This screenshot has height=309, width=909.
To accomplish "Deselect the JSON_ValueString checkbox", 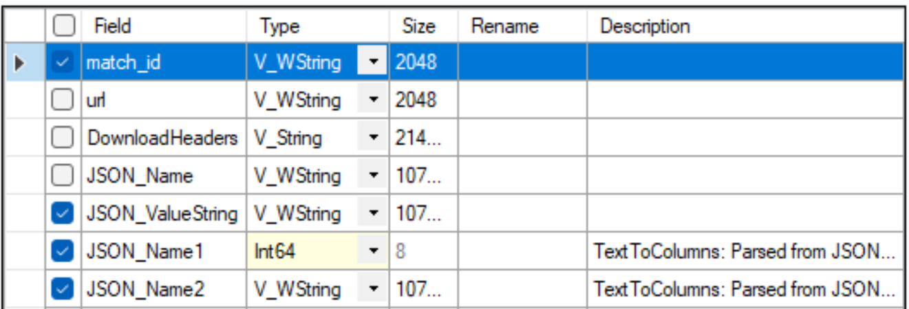I will coord(63,214).
